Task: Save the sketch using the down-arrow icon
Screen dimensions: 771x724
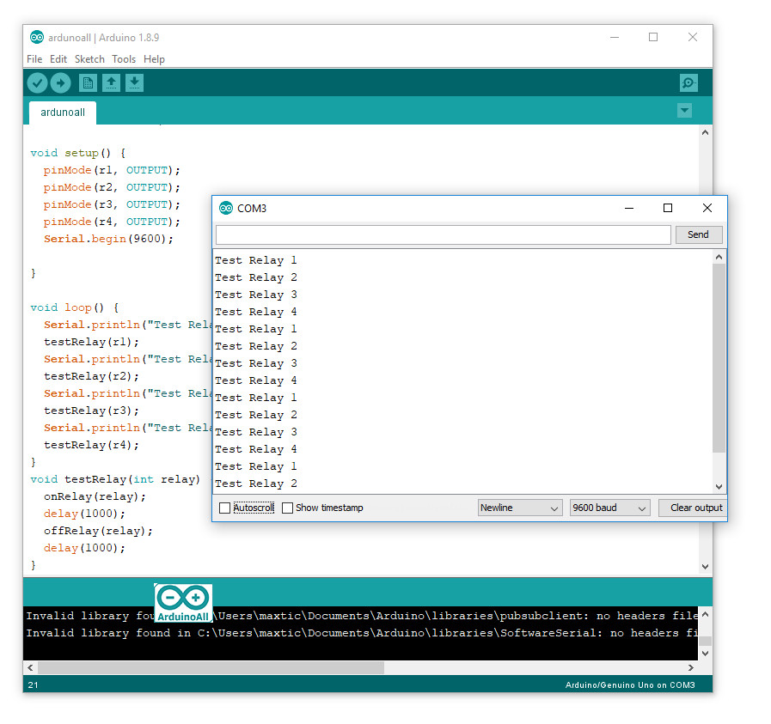Action: [134, 83]
